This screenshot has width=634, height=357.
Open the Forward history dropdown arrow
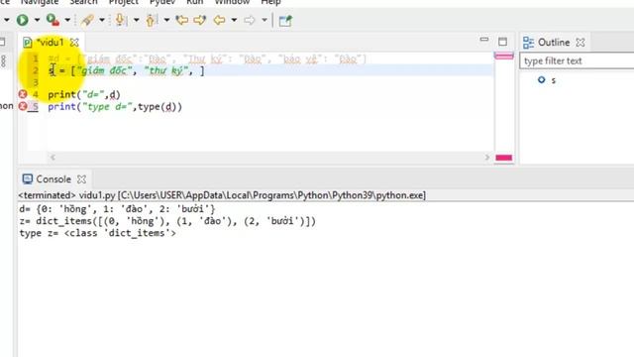pyautogui.click(x=264, y=20)
